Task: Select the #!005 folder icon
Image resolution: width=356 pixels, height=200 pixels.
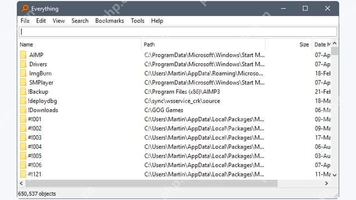Action: pos(23,156)
